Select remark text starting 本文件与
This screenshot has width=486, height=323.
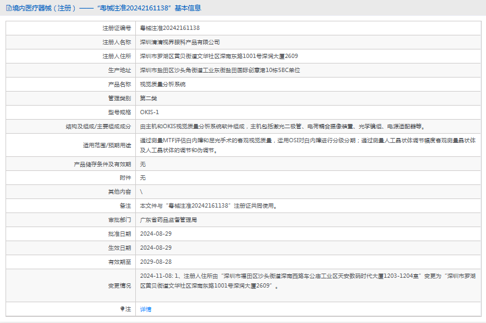click(x=208, y=206)
